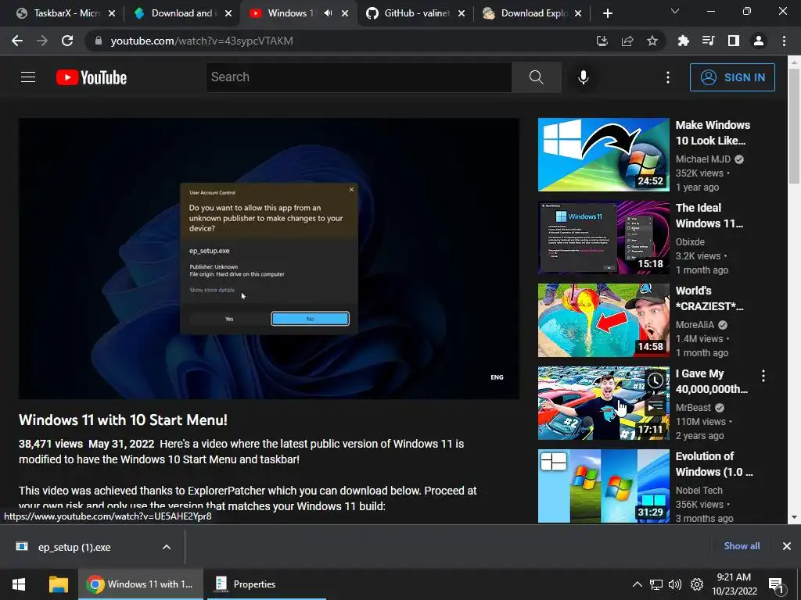Open the YouTube hamburger guide menu
The image size is (801, 600).
tap(28, 77)
